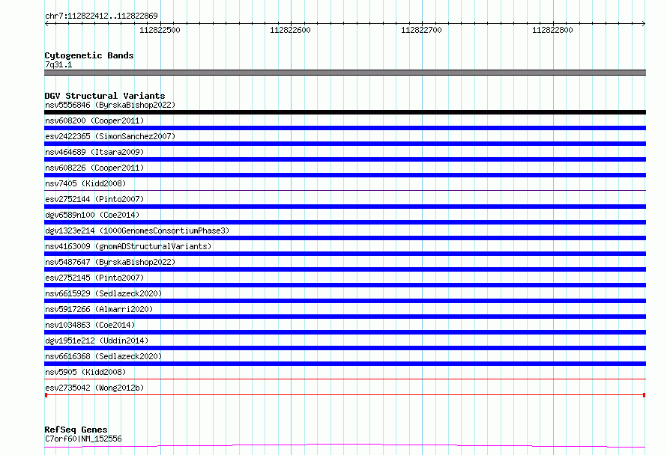Screen dimensions: 667x455
Task: Select the red esv2735042 Wong2012b feature
Action: point(345,395)
